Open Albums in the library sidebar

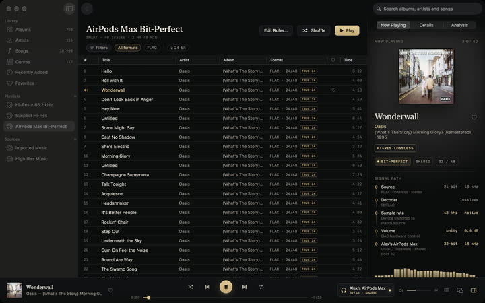(x=39, y=30)
